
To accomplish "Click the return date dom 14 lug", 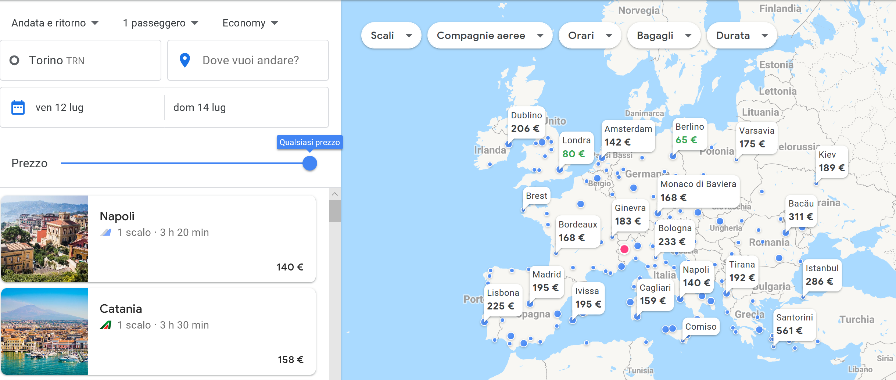I will click(x=200, y=108).
